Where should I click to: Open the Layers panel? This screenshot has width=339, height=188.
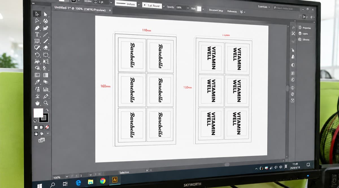click(303, 34)
